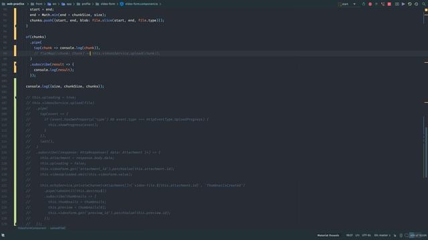Viewport: 428px width, 240px height.
Task: Click the inspection profile icon in status bar
Action: point(401,235)
